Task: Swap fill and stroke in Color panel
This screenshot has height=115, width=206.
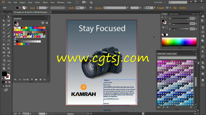Action: pyautogui.click(x=166, y=17)
